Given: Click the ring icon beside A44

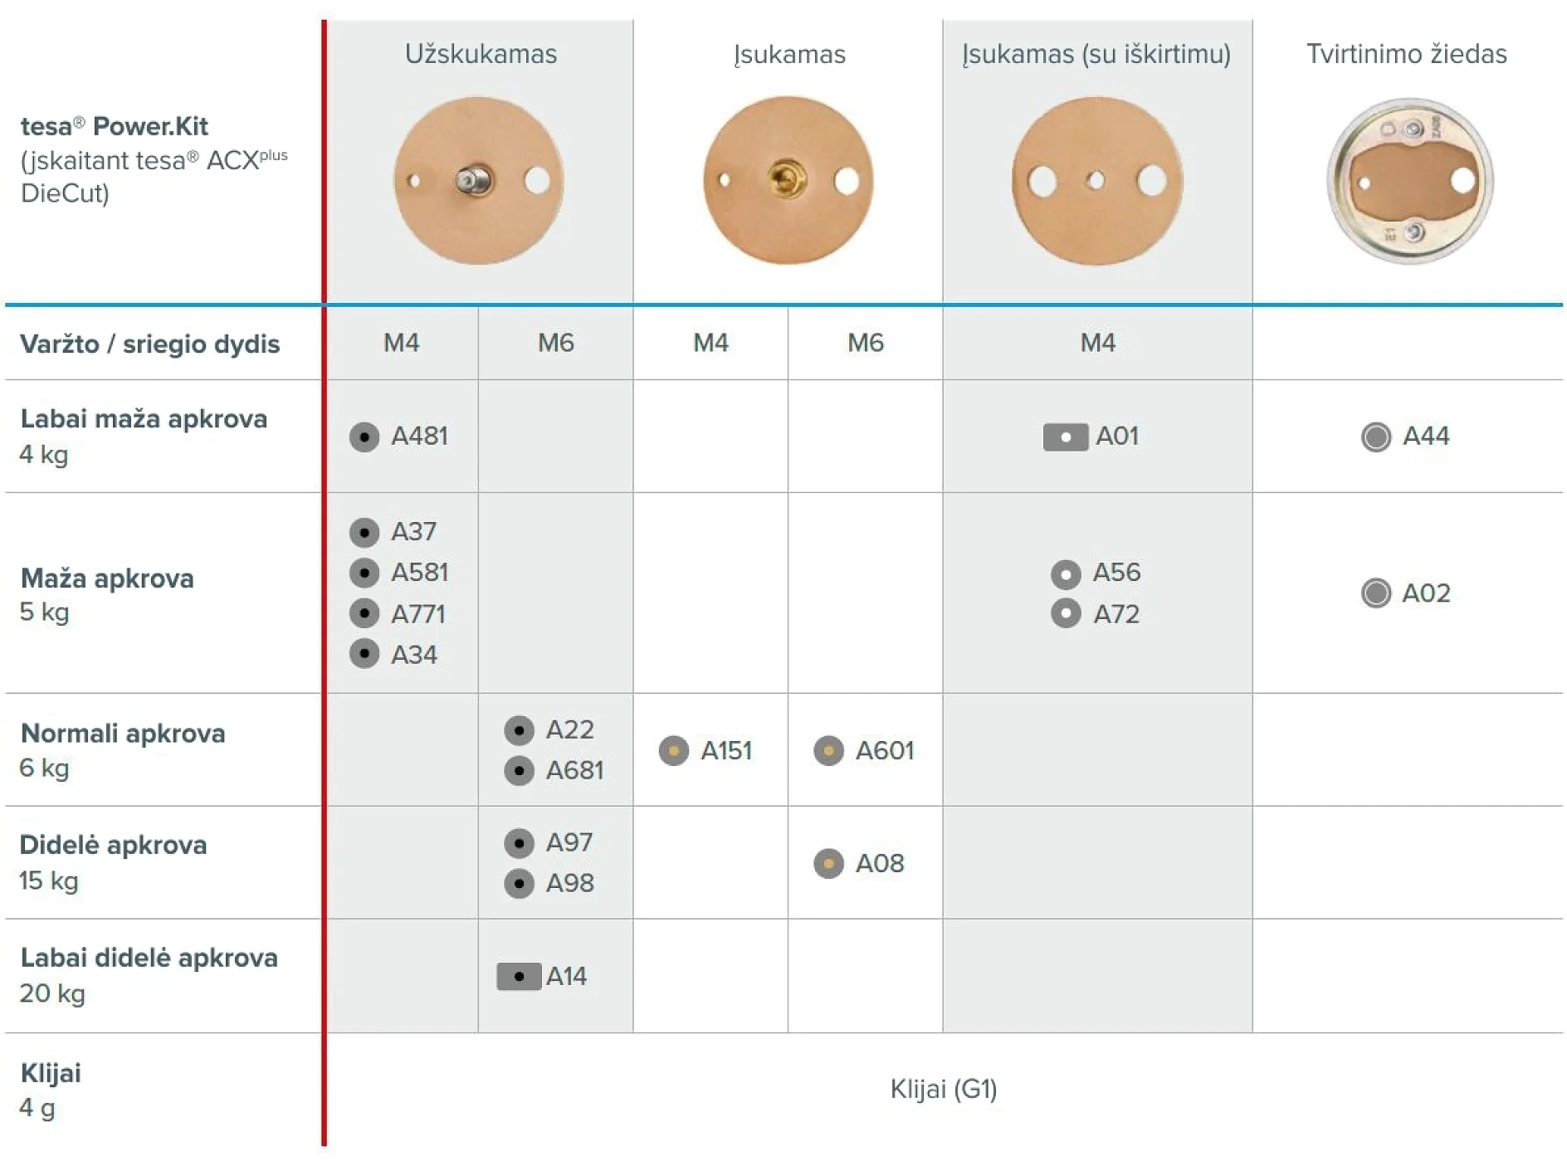Looking at the screenshot, I should 1376,437.
